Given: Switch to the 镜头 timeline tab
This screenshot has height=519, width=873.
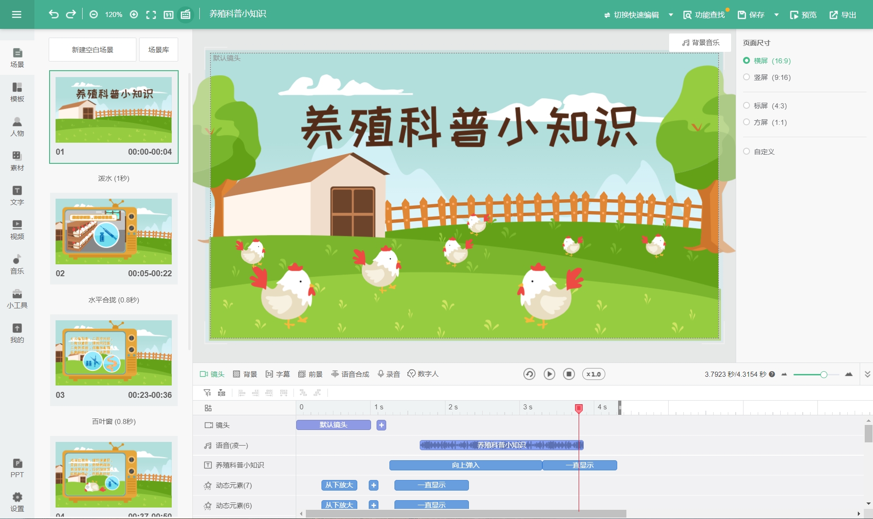Looking at the screenshot, I should click(x=212, y=374).
